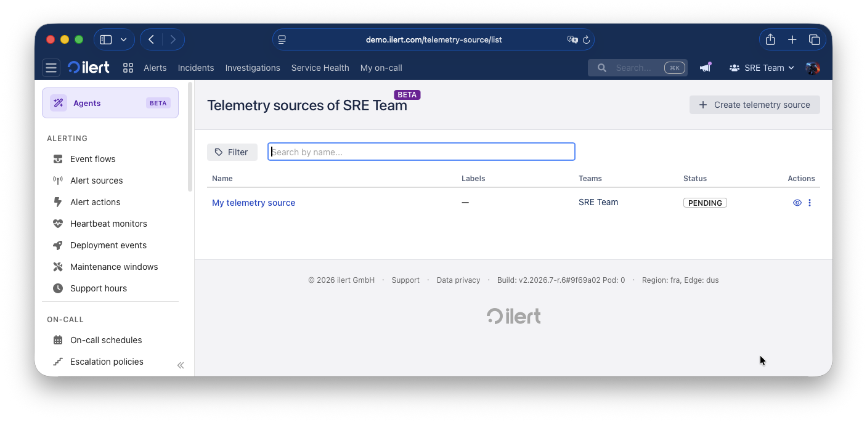Click the Support footer link
The width and height of the screenshot is (867, 422).
(x=405, y=280)
